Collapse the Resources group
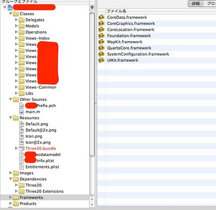Screen dimensions: 216x210 [x=11, y=118]
